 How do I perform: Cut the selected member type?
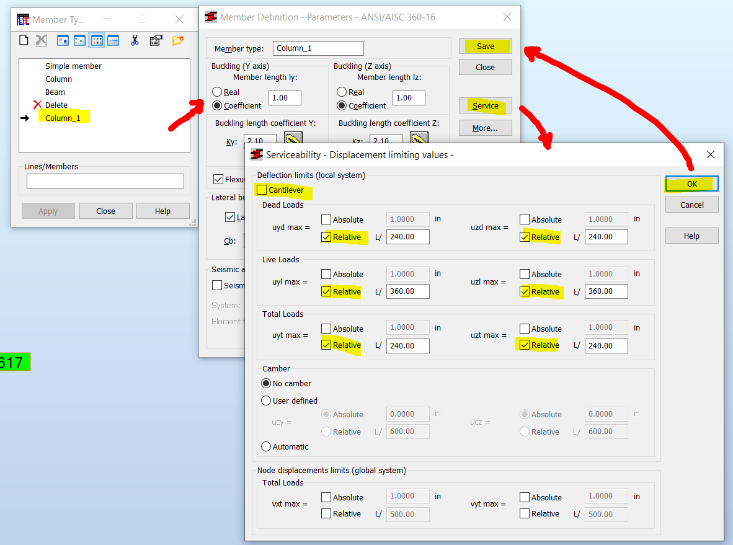[135, 40]
